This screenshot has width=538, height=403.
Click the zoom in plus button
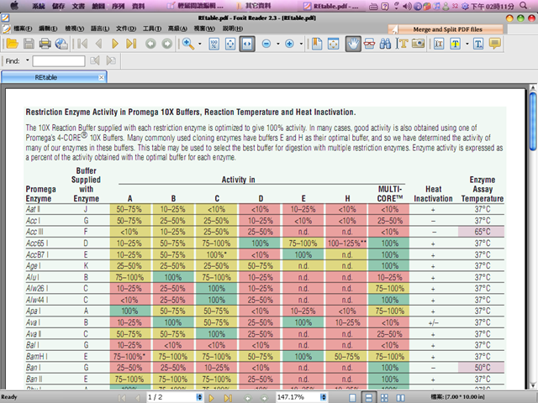(x=289, y=44)
